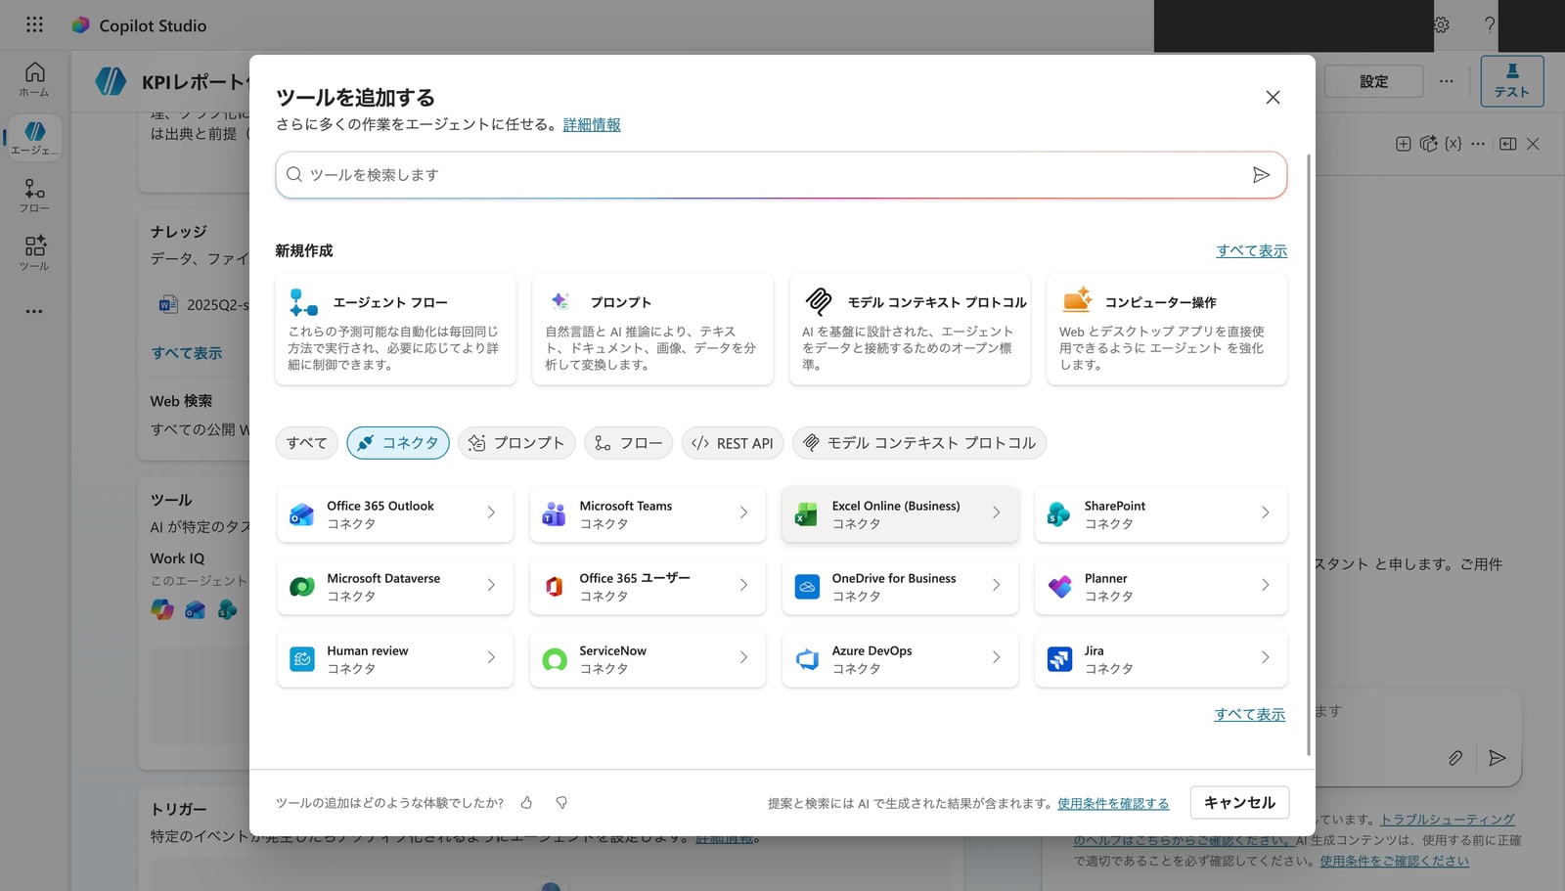The height and width of the screenshot is (891, 1565).
Task: Open more options ellipsis in sidebar
Action: click(x=34, y=311)
